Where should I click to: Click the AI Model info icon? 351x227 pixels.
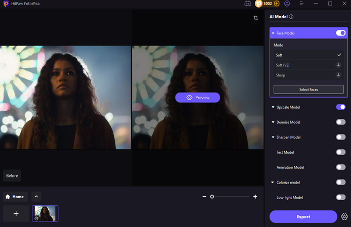(291, 17)
